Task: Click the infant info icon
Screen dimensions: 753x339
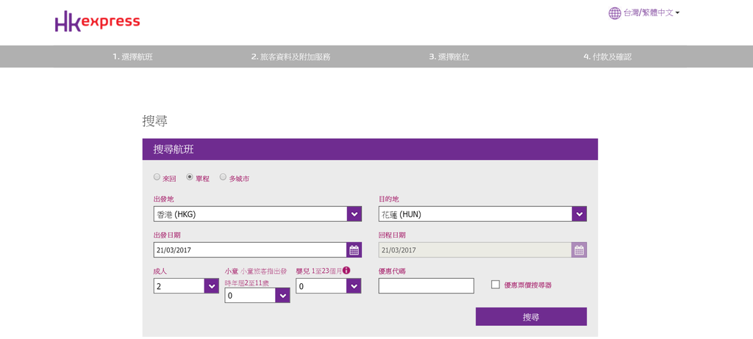Action: [x=346, y=271]
